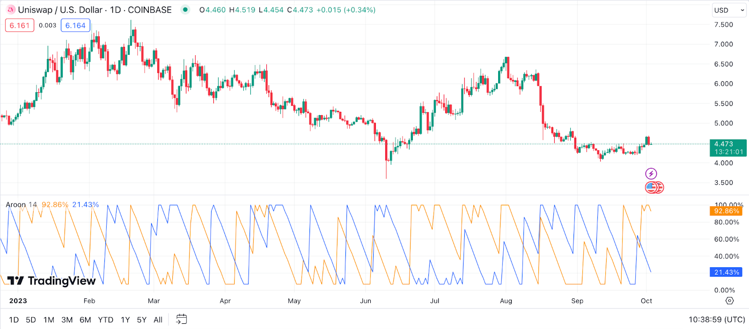This screenshot has width=749, height=329.
Task: Select the 3M time range
Action: [67, 320]
